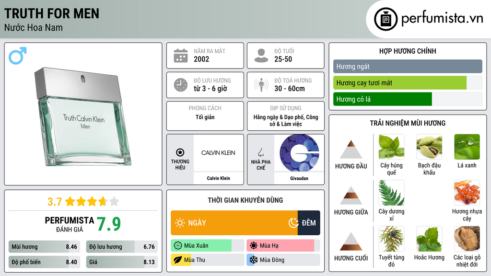Click the Các loại gỗ nhiệt đới wood thumbnail
491x276 pixels.
467,239
